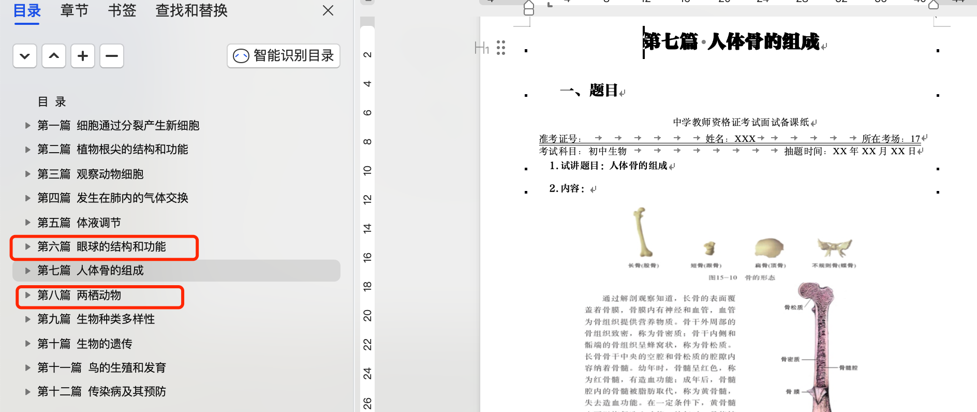This screenshot has width=977, height=412.
Task: Click the plus button to promote heading
Action: point(83,56)
